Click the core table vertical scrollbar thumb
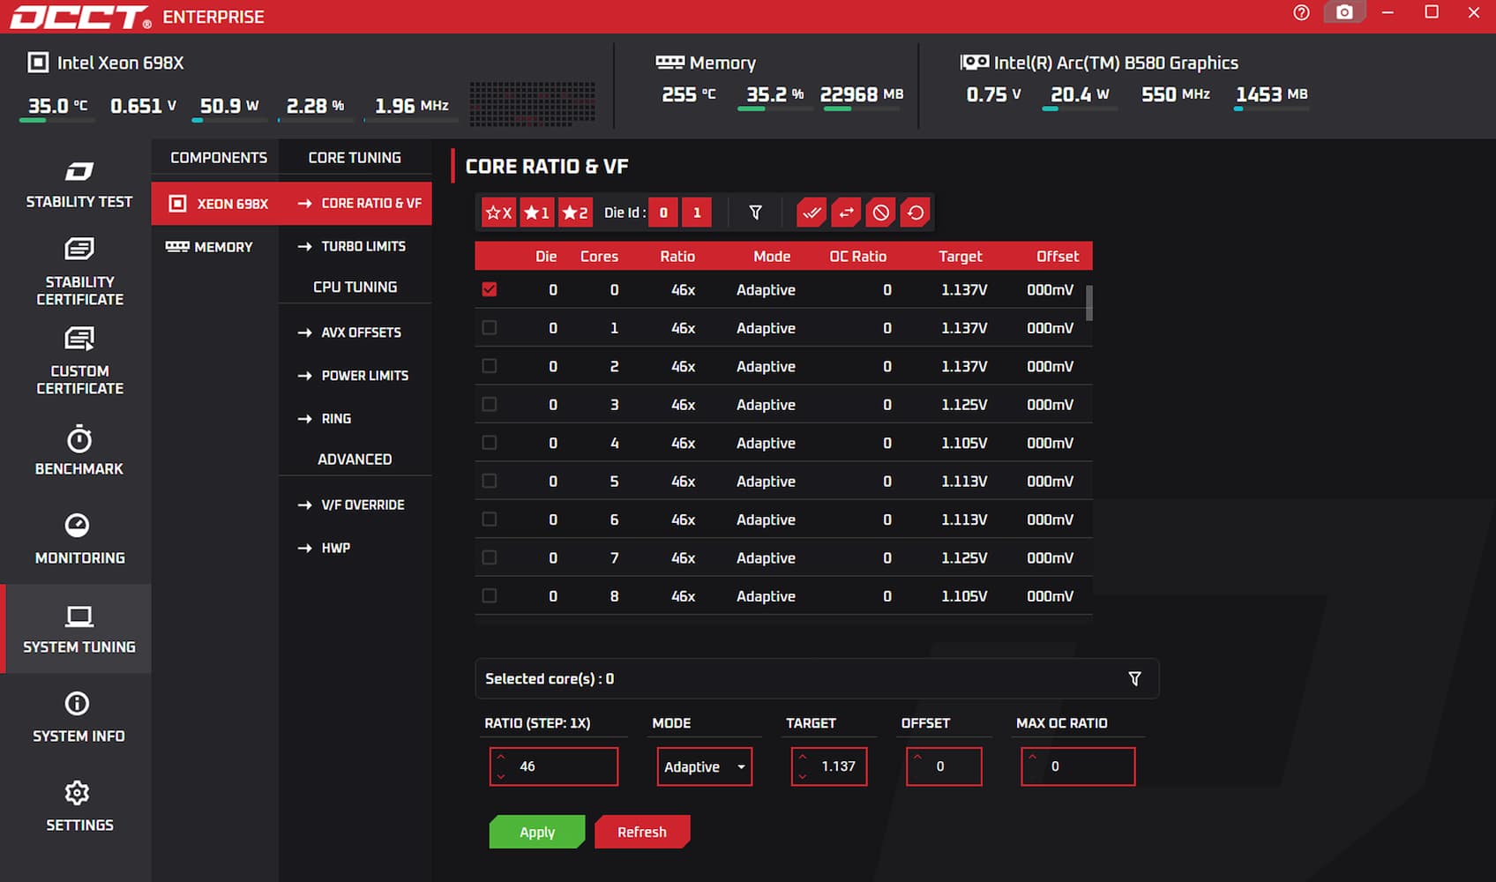The width and height of the screenshot is (1496, 882). click(x=1089, y=303)
